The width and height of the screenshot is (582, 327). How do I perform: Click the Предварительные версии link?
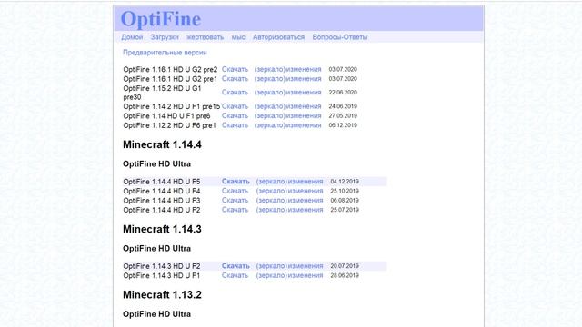[165, 53]
